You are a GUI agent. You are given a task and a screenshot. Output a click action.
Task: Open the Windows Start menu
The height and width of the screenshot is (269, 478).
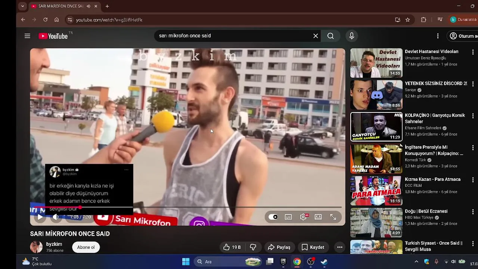pyautogui.click(x=186, y=262)
